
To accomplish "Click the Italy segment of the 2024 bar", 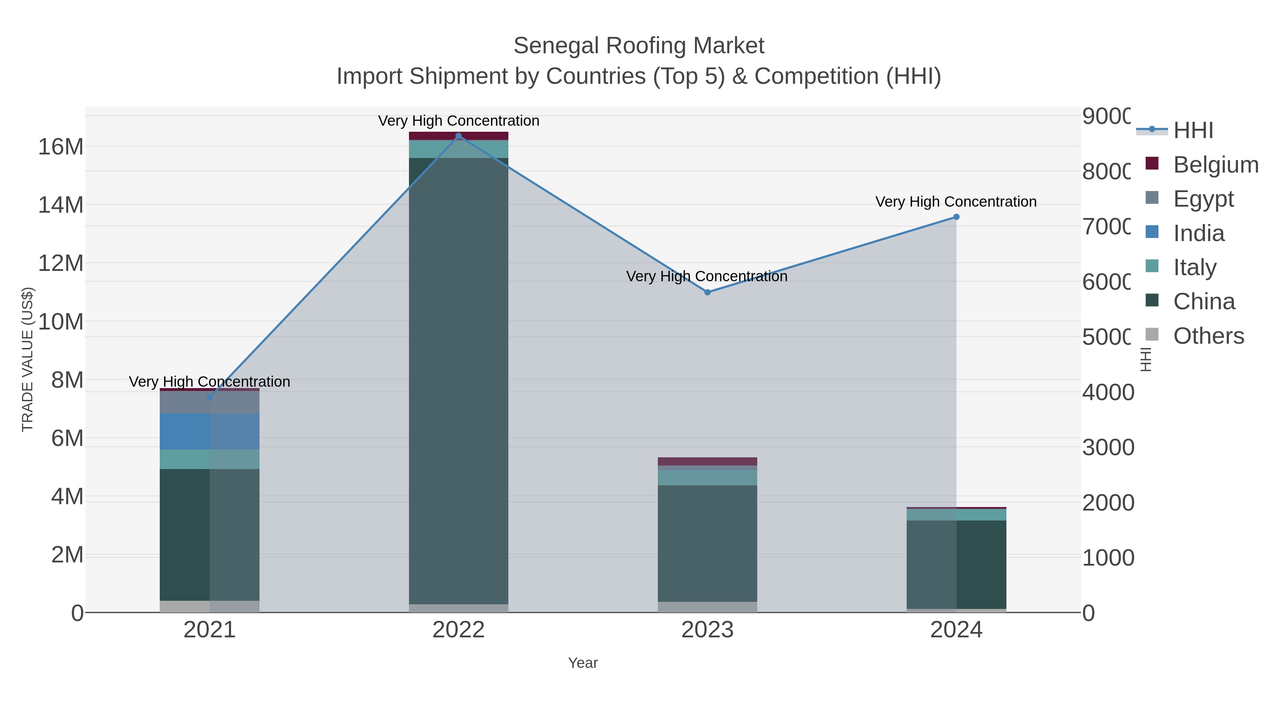I will (x=956, y=514).
